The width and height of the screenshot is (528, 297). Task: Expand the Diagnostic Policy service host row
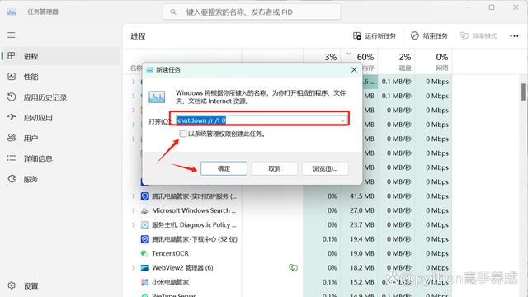pyautogui.click(x=134, y=224)
